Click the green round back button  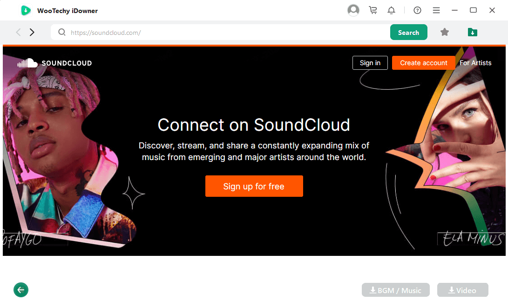(21, 290)
